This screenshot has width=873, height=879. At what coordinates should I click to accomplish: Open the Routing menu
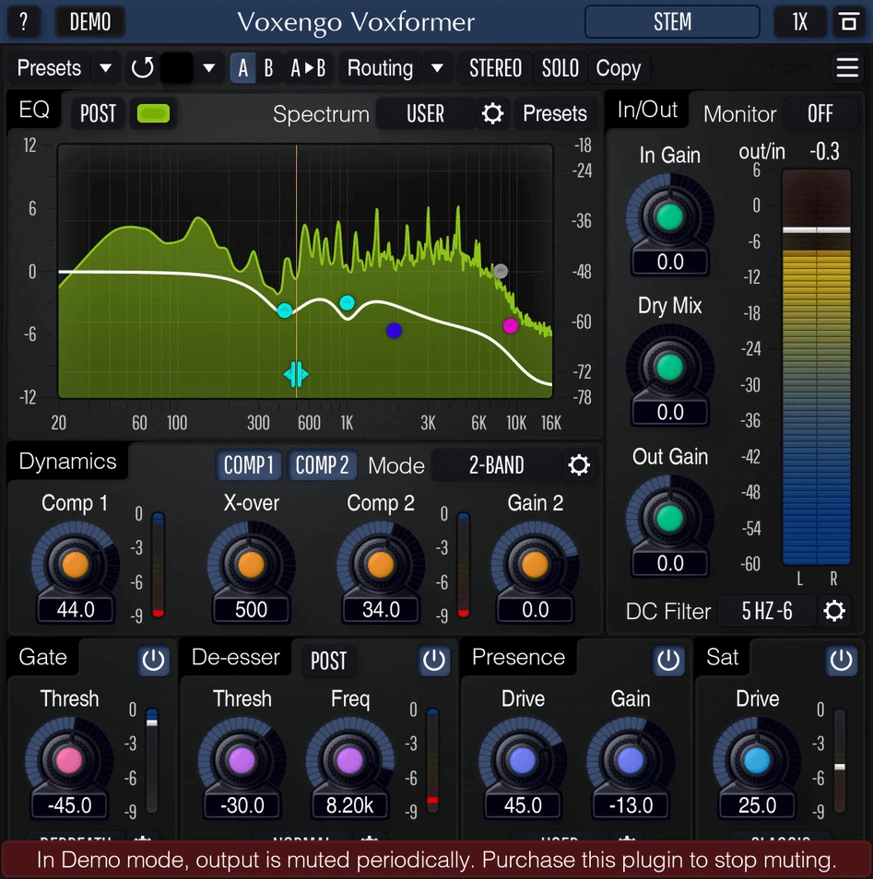[x=381, y=68]
